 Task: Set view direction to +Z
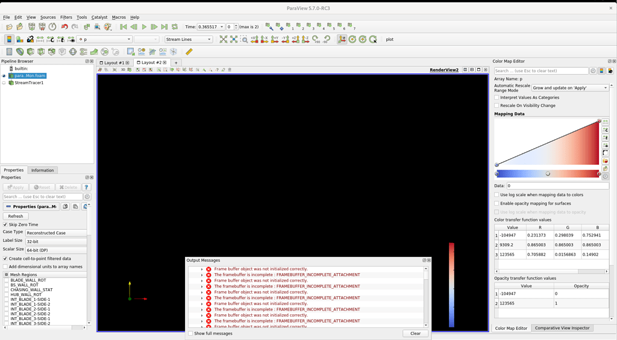[295, 39]
